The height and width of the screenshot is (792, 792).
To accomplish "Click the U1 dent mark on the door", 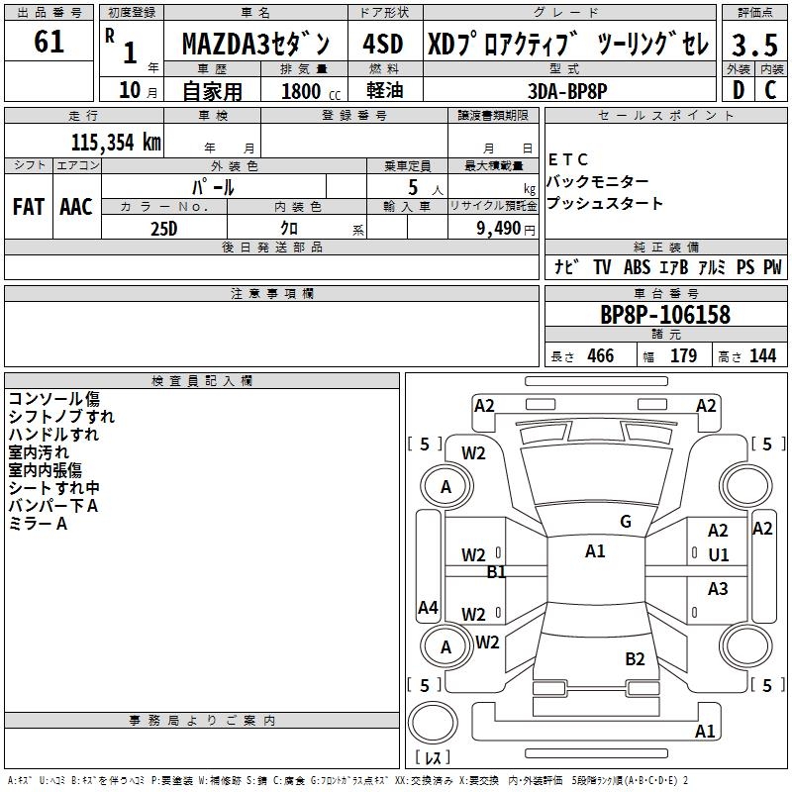I will point(718,555).
